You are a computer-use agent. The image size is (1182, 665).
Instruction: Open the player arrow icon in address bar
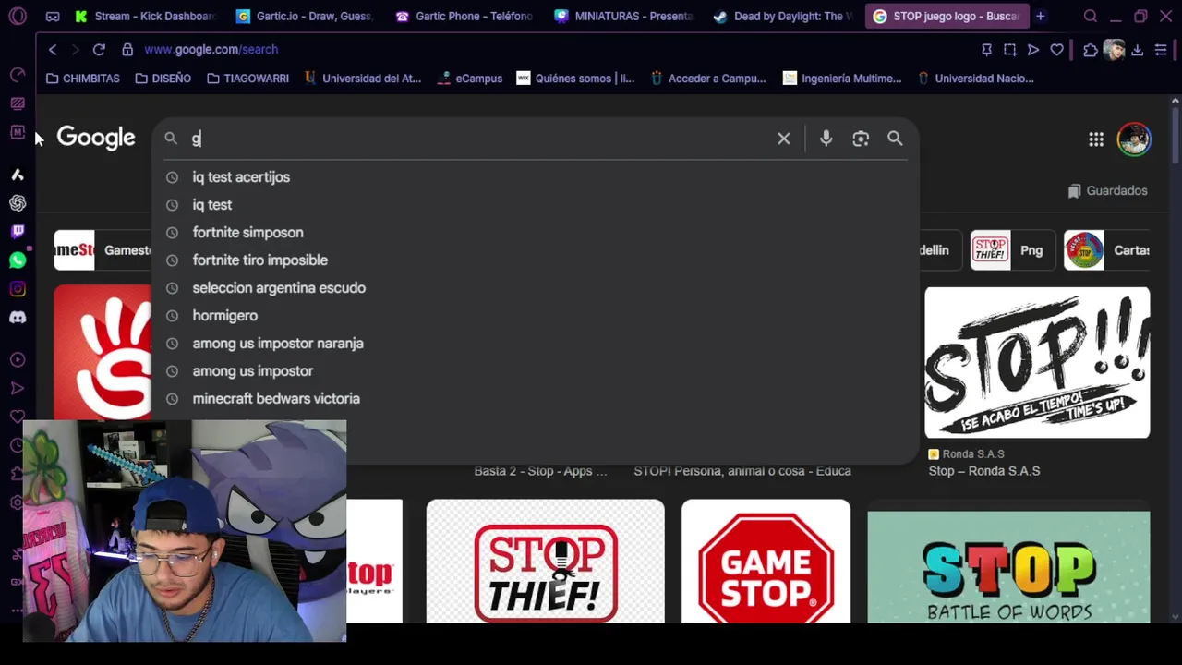coord(1033,50)
